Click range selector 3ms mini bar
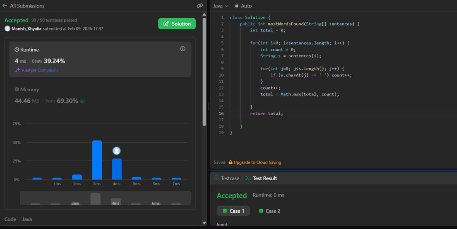This screenshot has width=457, height=229. [x=96, y=199]
